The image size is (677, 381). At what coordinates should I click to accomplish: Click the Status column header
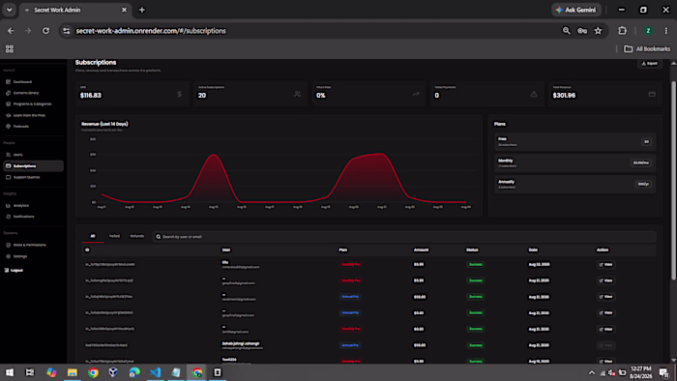click(x=472, y=249)
